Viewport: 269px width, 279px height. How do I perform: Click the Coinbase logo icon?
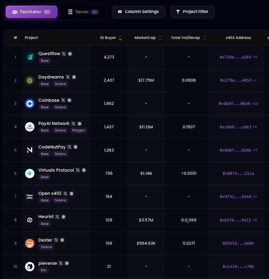click(x=30, y=104)
